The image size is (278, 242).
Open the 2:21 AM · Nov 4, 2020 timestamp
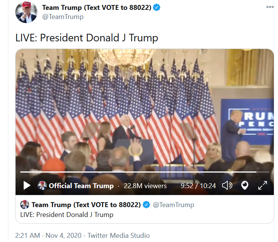pos(48,236)
